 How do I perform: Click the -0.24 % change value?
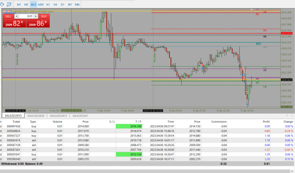tap(288, 131)
